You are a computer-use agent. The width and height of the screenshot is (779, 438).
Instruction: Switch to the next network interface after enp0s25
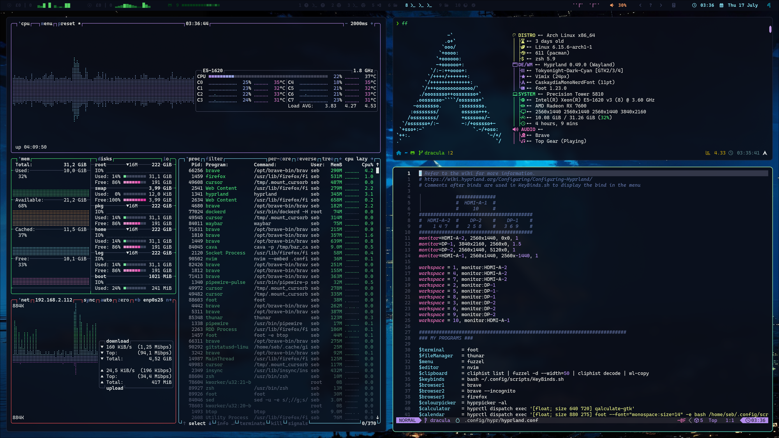coord(169,300)
